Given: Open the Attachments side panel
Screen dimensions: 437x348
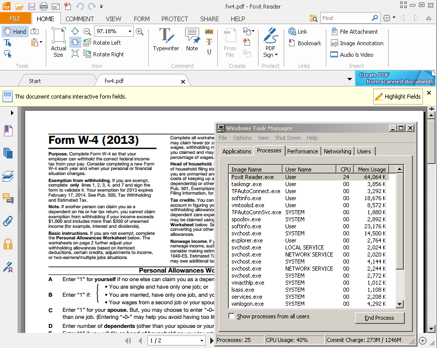Looking at the screenshot, I should pyautogui.click(x=8, y=221).
